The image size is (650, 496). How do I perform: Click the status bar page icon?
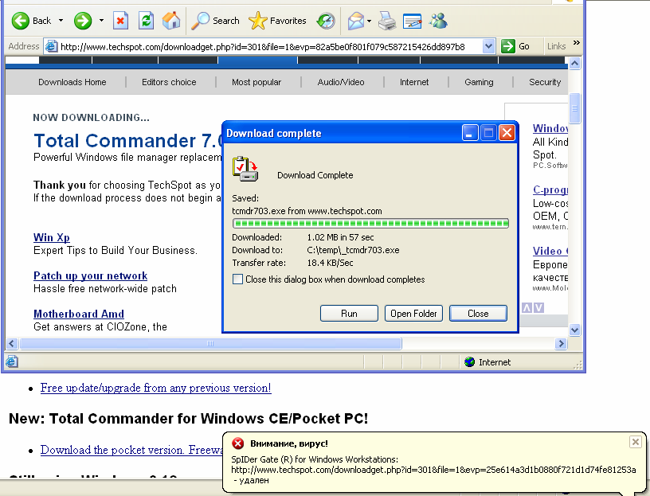pos(12,361)
